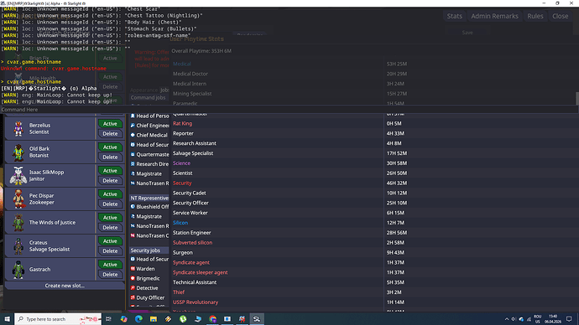Click the NT Representives section header
Image resolution: width=579 pixels, height=325 pixels.
tap(149, 198)
